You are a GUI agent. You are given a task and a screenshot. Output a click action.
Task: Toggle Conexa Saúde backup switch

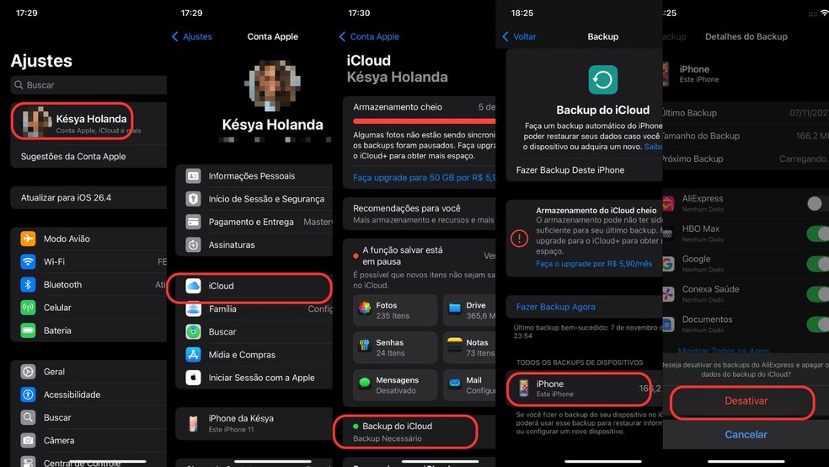tap(818, 293)
